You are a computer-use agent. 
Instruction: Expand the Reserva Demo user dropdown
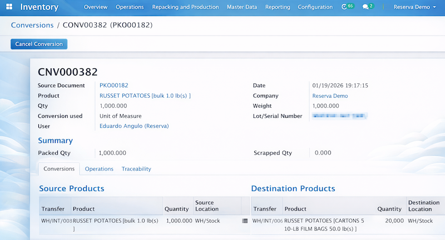coord(414,7)
